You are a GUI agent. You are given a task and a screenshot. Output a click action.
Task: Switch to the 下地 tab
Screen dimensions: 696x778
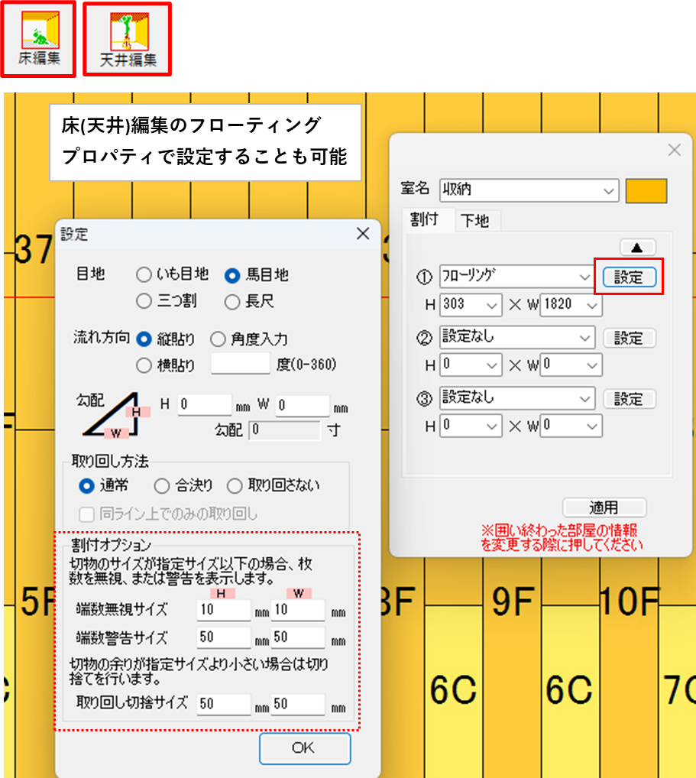[474, 221]
